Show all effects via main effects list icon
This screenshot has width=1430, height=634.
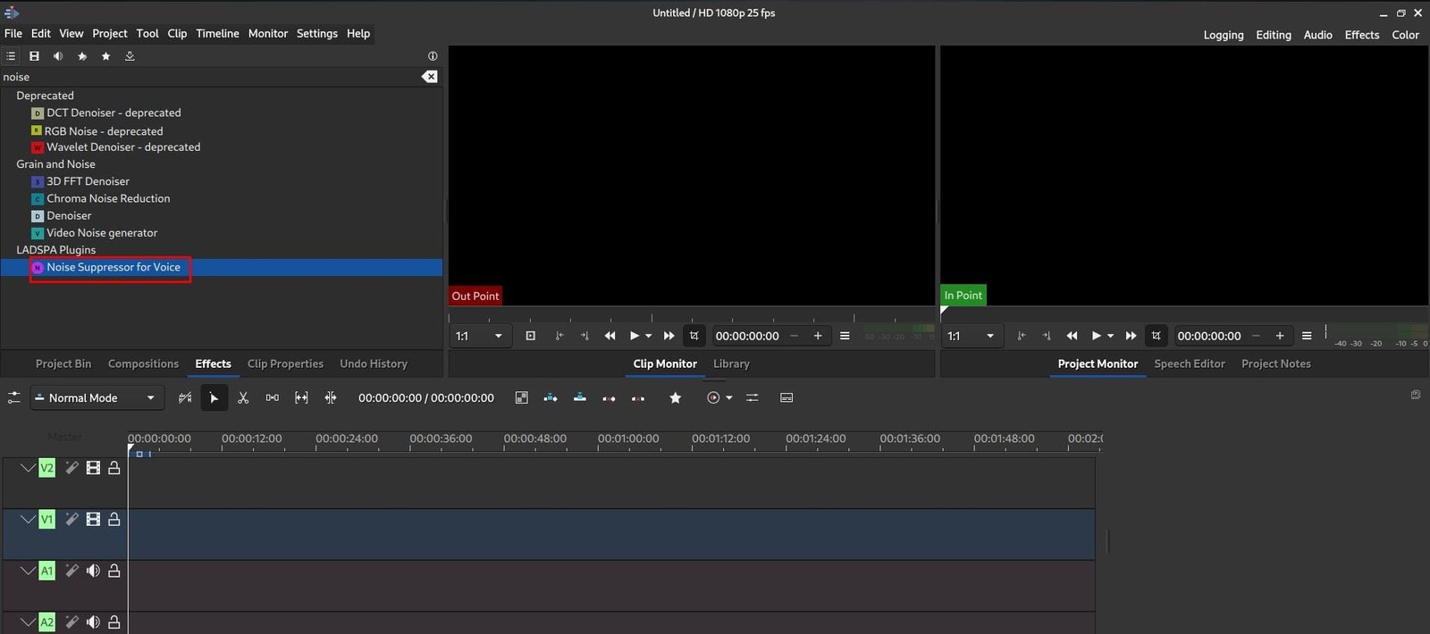click(x=11, y=56)
